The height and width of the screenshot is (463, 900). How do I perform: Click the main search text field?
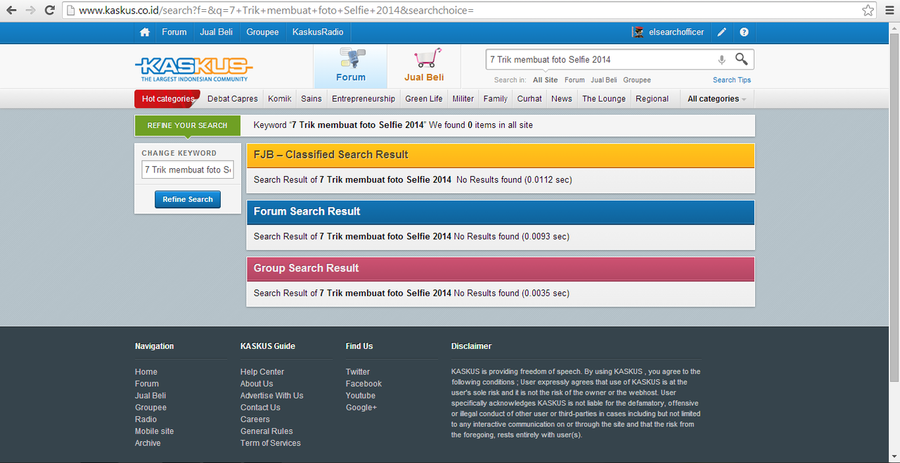pyautogui.click(x=601, y=60)
